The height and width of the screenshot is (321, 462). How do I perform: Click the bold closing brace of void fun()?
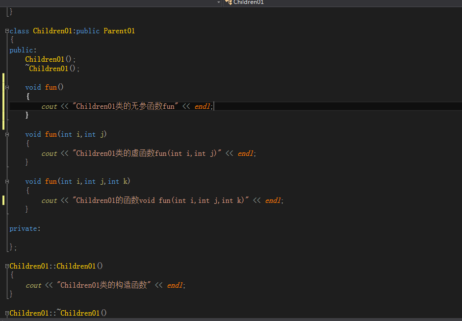(x=27, y=115)
